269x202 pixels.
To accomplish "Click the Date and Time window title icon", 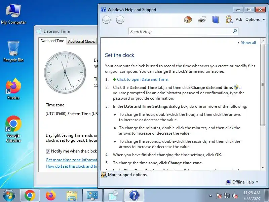I will [x=39, y=31].
